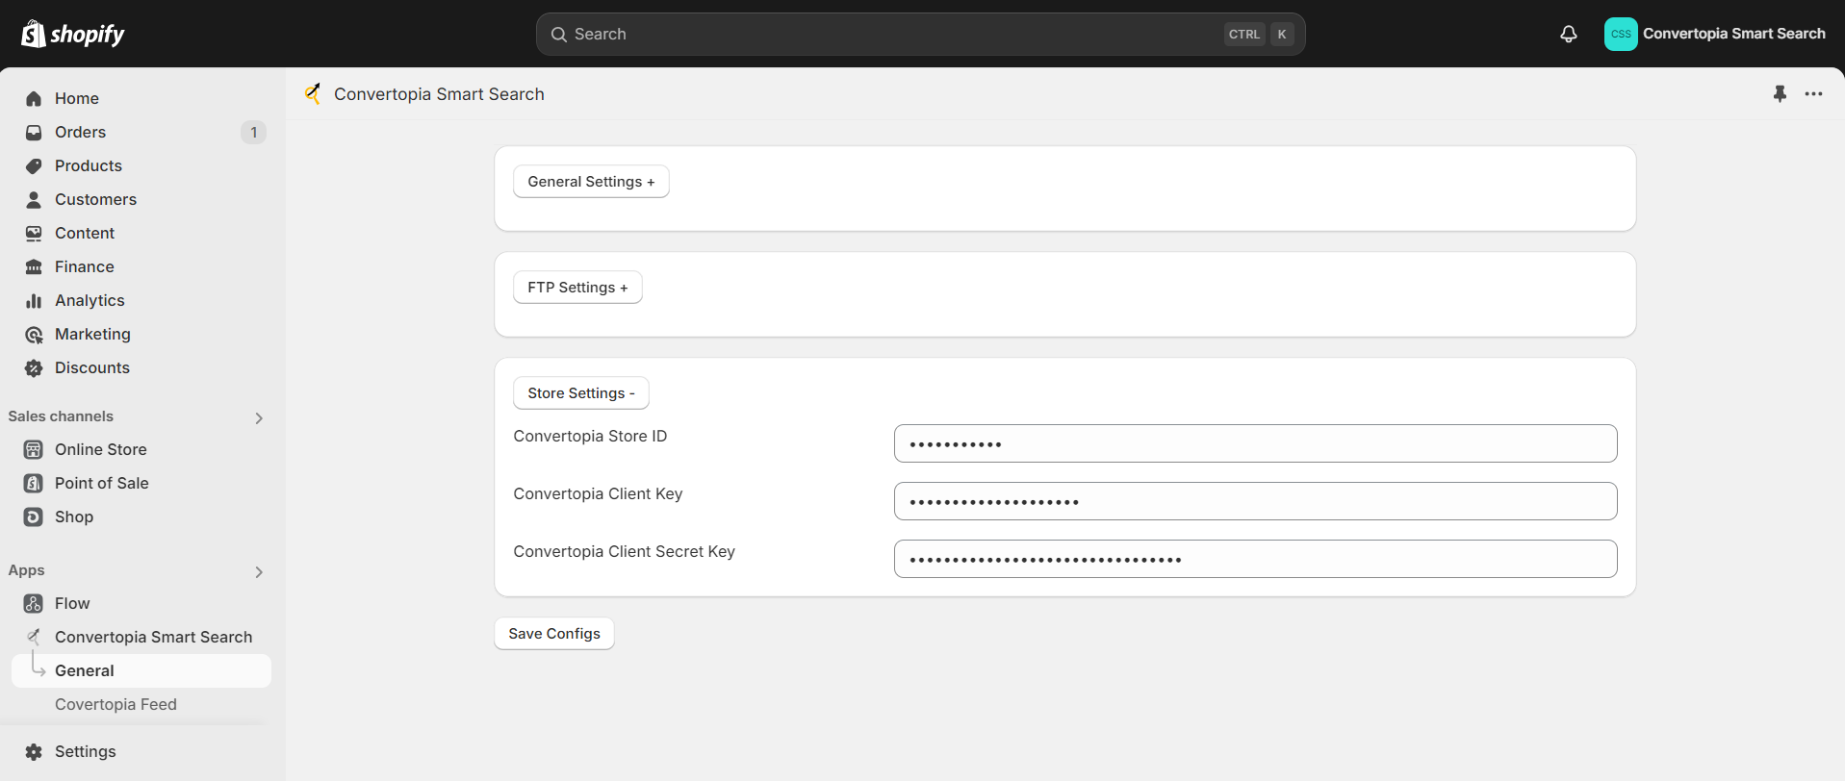Click the Shop channel icon
Viewport: 1845px width, 781px height.
tap(34, 516)
